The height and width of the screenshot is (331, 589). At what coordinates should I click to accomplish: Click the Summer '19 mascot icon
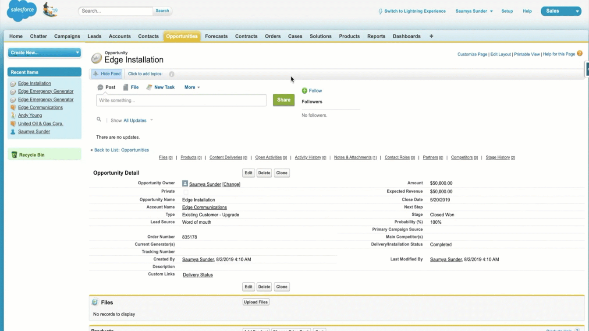pyautogui.click(x=50, y=10)
